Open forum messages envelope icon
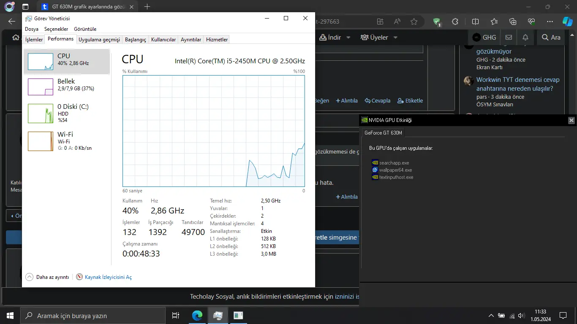 (x=509, y=38)
